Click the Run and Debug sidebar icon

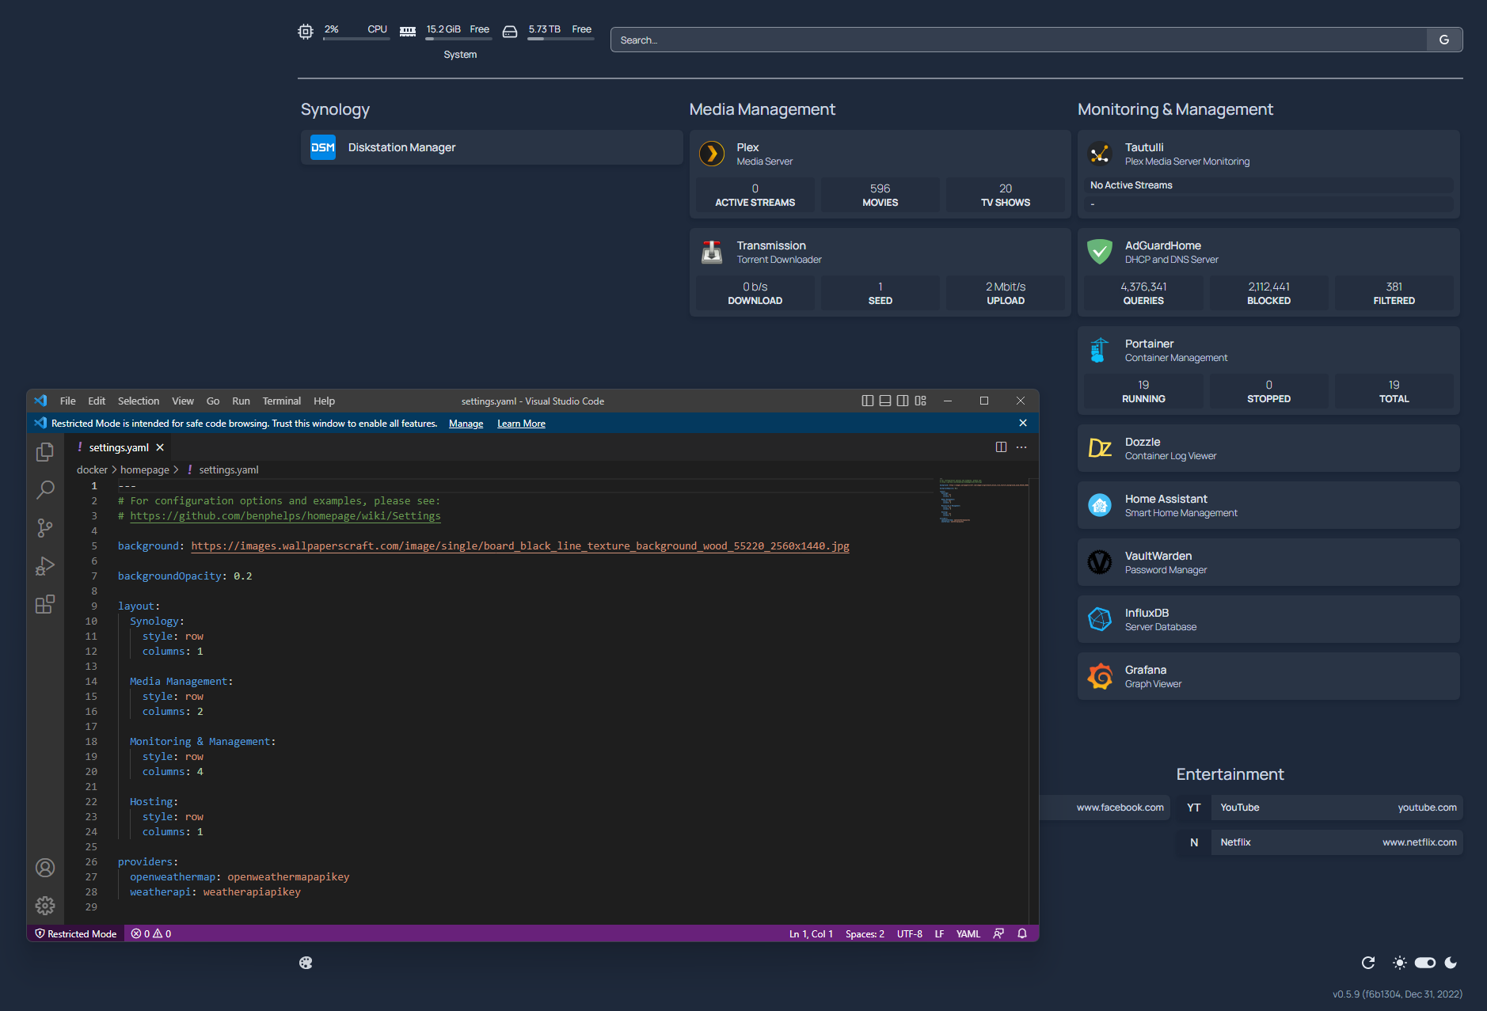(45, 566)
